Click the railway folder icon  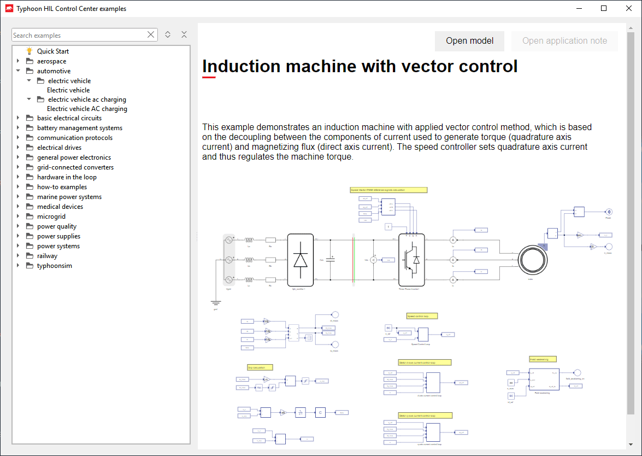point(30,256)
